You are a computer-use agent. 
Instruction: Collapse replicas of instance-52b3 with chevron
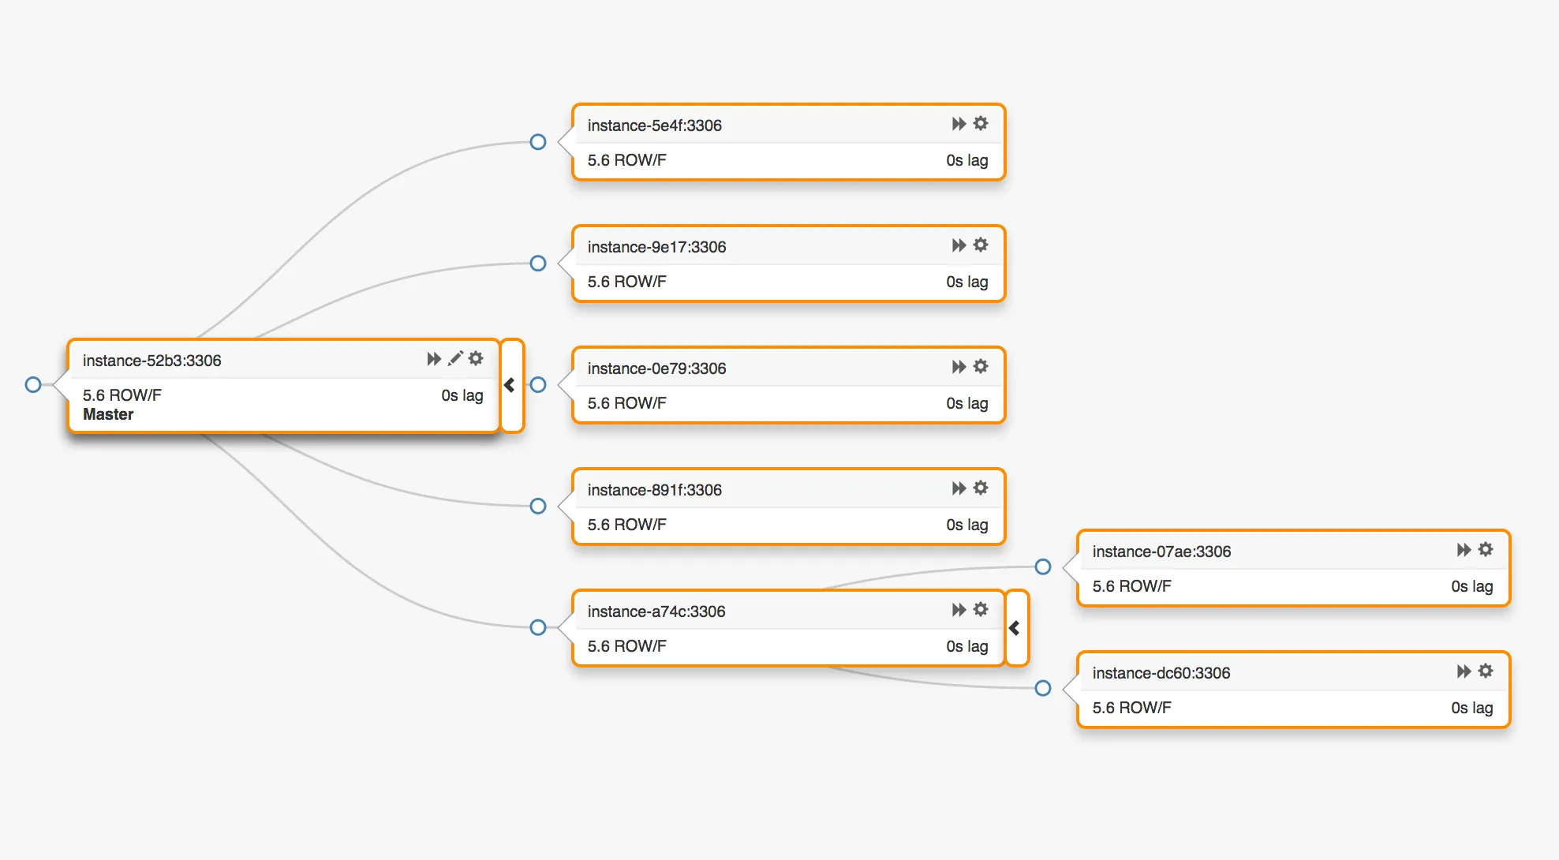[510, 385]
